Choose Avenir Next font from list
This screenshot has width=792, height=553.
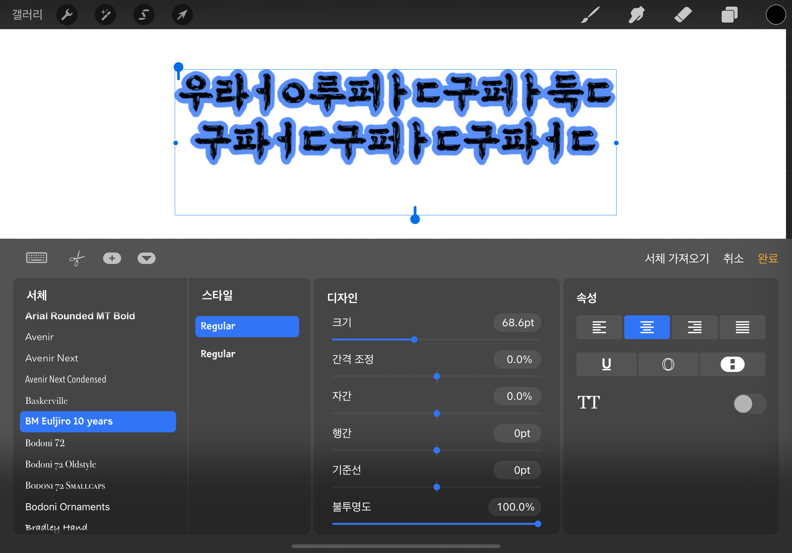point(52,358)
